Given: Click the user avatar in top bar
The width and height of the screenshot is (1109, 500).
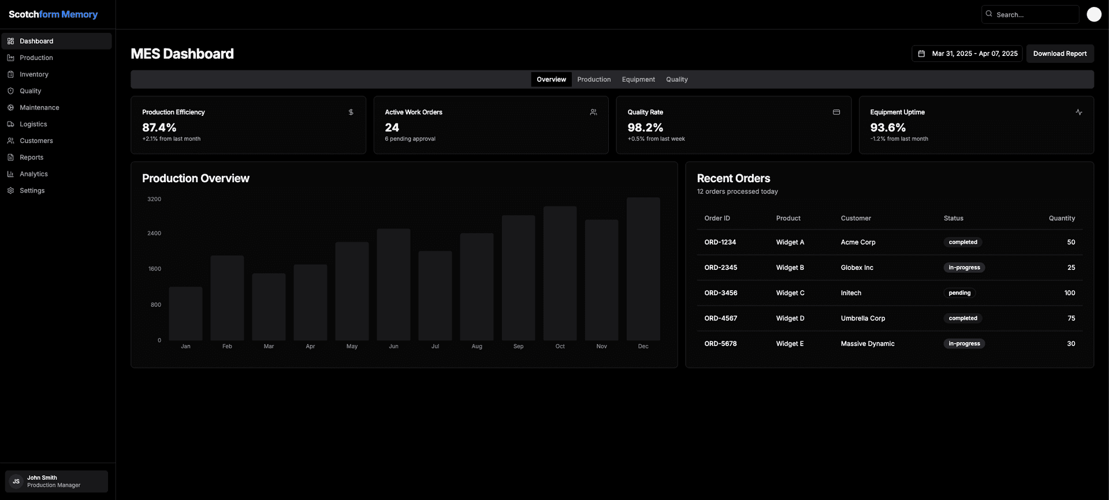Looking at the screenshot, I should click(1094, 14).
